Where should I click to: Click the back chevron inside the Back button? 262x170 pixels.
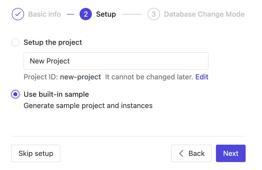(x=181, y=153)
